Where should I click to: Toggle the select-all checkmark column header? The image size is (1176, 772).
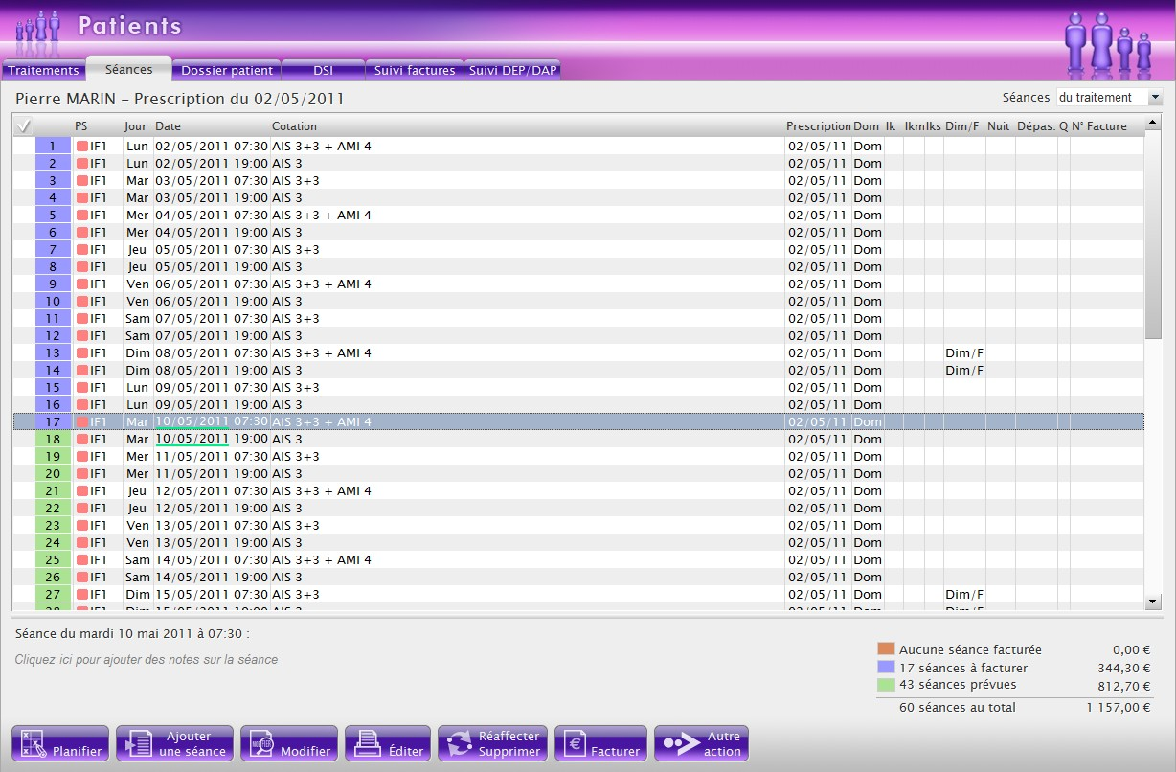(24, 125)
